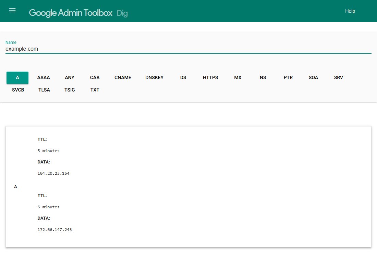Select the TSIG record type
The height and width of the screenshot is (257, 377).
click(x=70, y=90)
